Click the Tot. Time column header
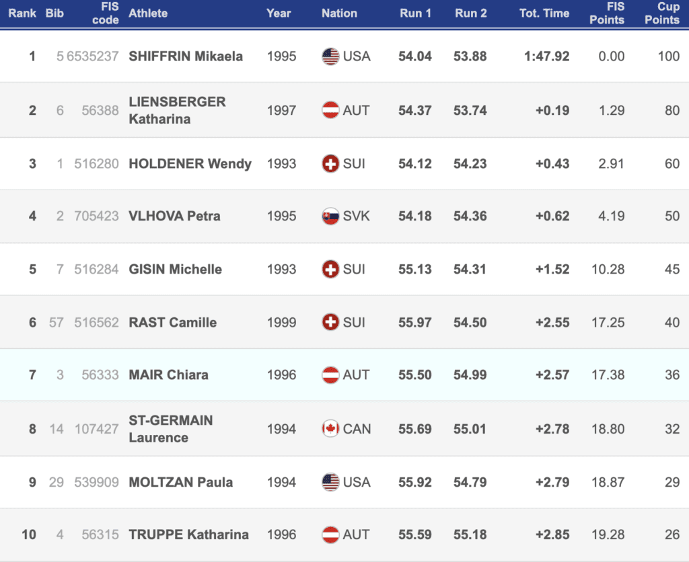 (544, 13)
